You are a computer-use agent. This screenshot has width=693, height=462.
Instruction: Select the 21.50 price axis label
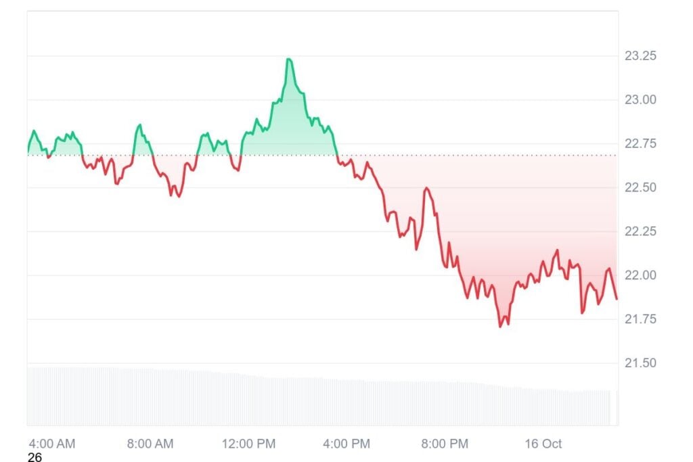[x=640, y=363]
